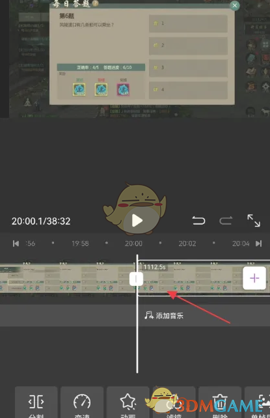Screen dimensions: 270x418
Task: Play the video preview
Action: point(137,221)
